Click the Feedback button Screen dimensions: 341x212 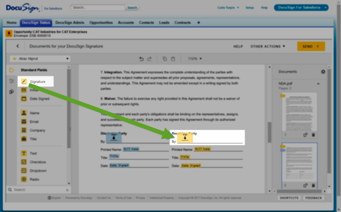coord(313,198)
